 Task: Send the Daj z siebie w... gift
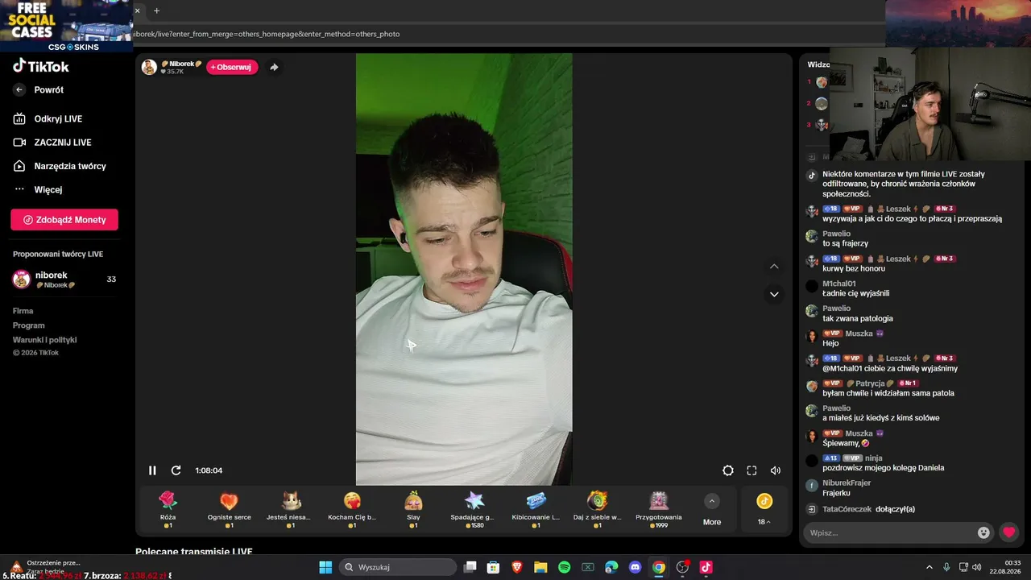pyautogui.click(x=597, y=509)
